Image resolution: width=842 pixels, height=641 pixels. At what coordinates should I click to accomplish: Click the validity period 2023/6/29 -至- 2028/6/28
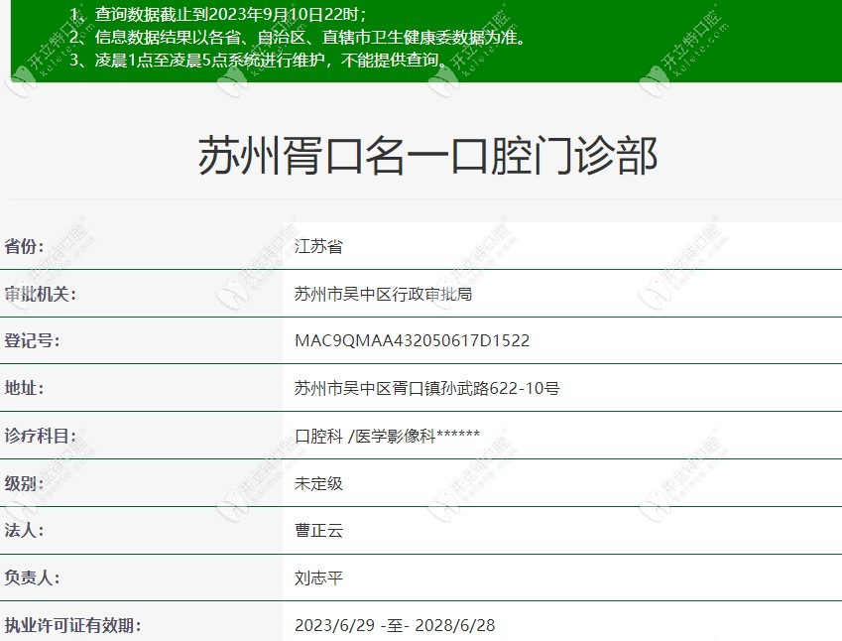395,625
